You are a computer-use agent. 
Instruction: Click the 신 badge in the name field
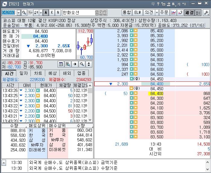coord(97,13)
